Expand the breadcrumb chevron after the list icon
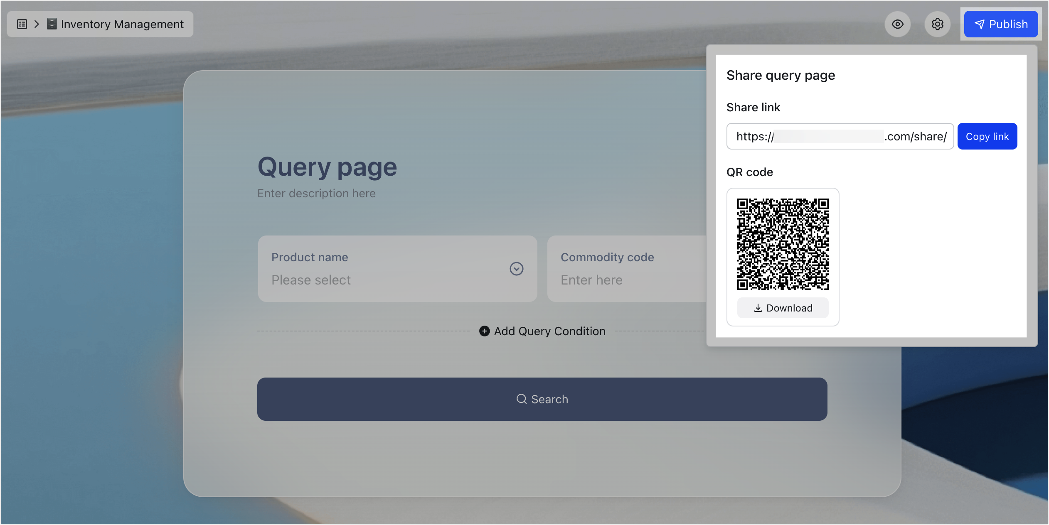This screenshot has height=525, width=1049. click(37, 24)
